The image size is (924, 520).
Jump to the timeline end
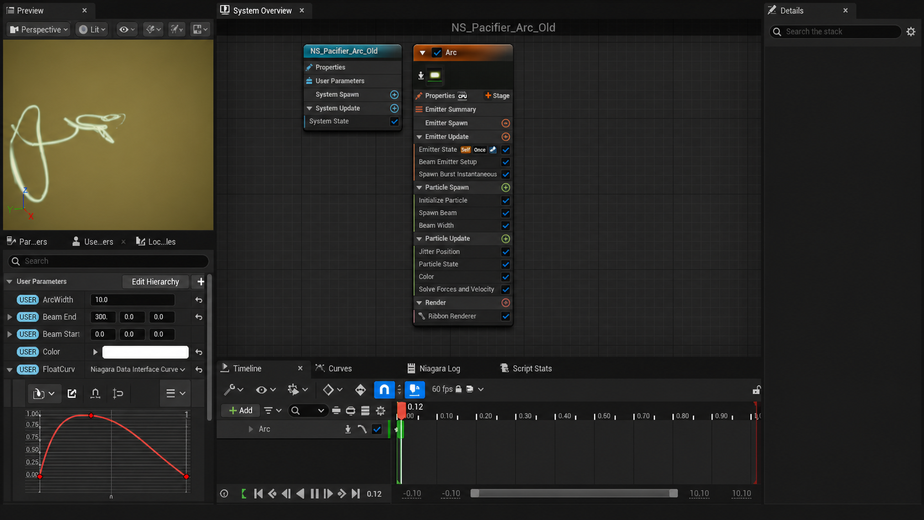click(356, 493)
